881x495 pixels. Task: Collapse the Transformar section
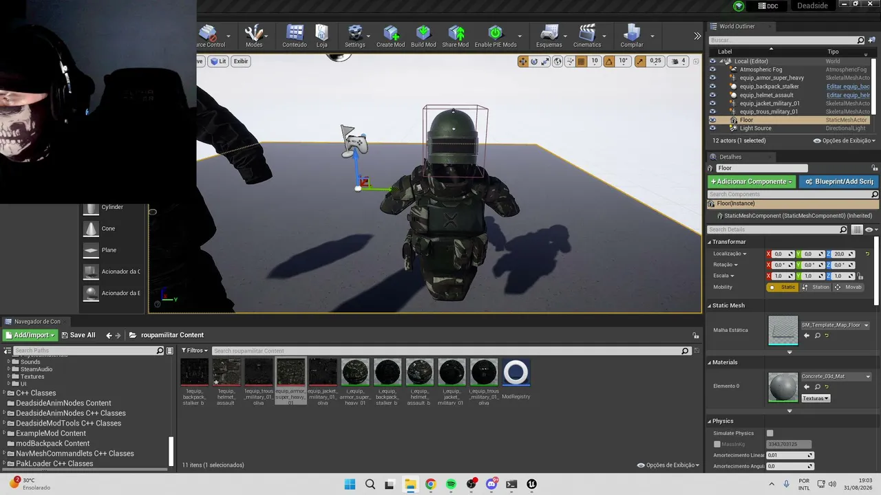click(x=710, y=242)
